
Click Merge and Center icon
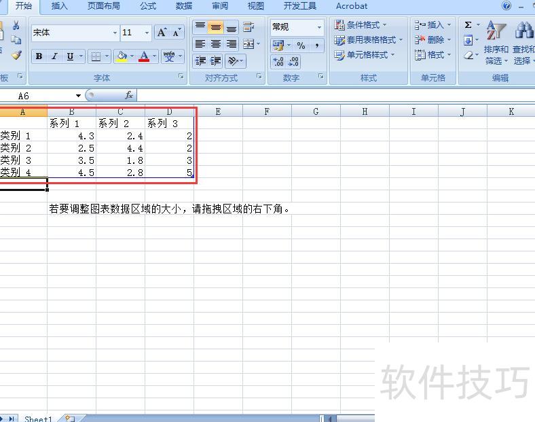coord(248,43)
